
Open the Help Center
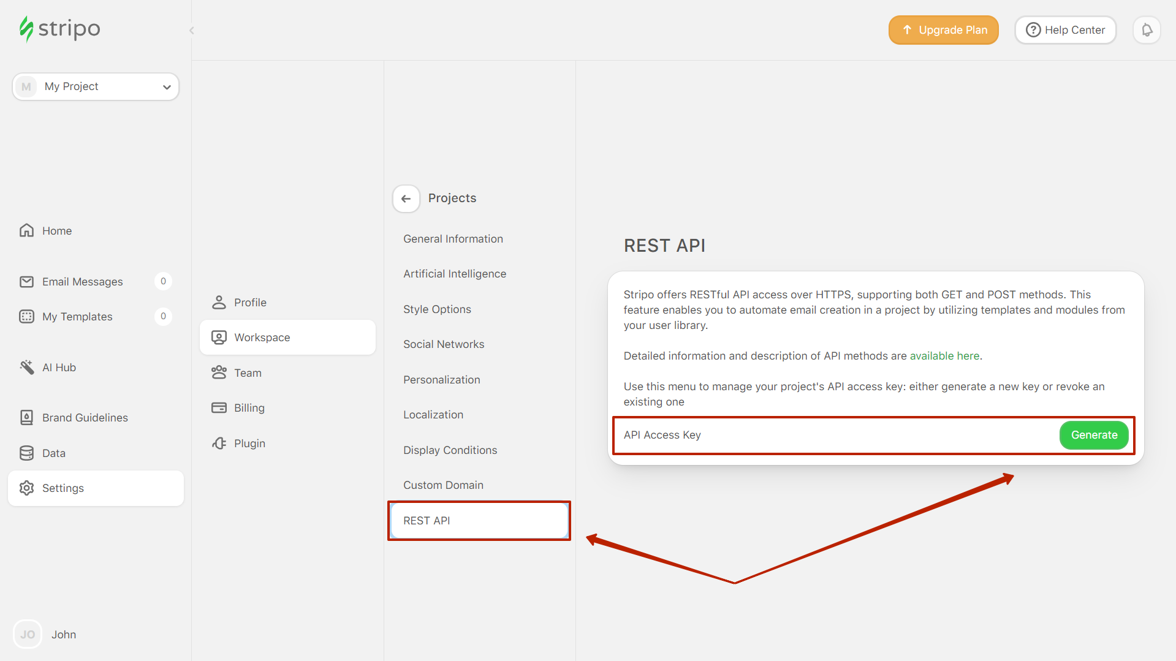(1065, 30)
